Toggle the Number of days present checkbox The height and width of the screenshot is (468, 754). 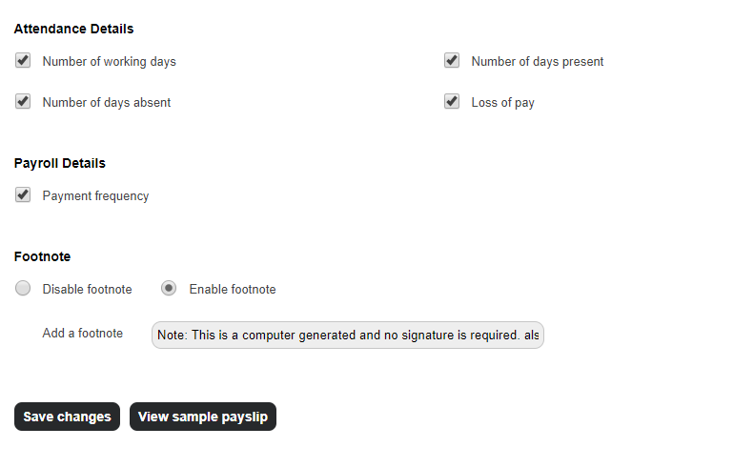click(x=452, y=61)
